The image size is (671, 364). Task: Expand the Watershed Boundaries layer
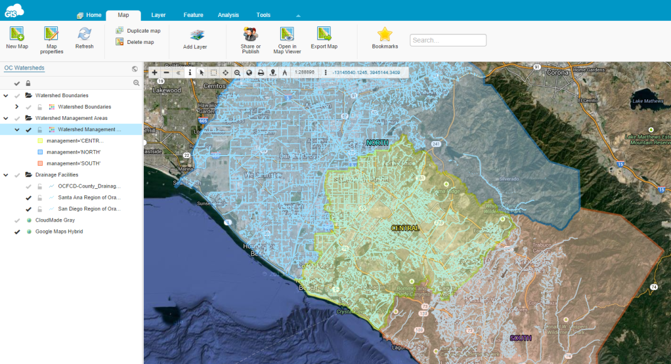coord(17,107)
